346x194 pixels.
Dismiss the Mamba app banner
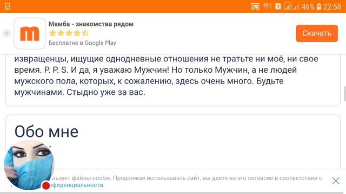6,33
